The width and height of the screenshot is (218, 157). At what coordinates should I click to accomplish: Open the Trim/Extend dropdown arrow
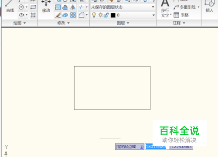click(x=87, y=7)
